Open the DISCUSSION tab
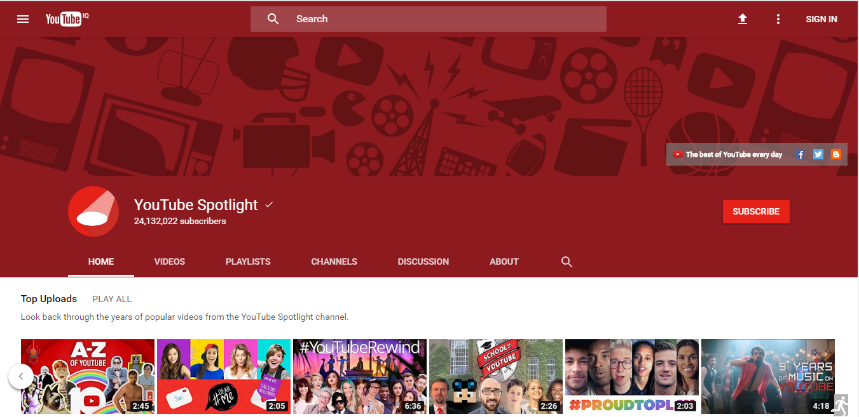This screenshot has height=417, width=859. coord(423,261)
